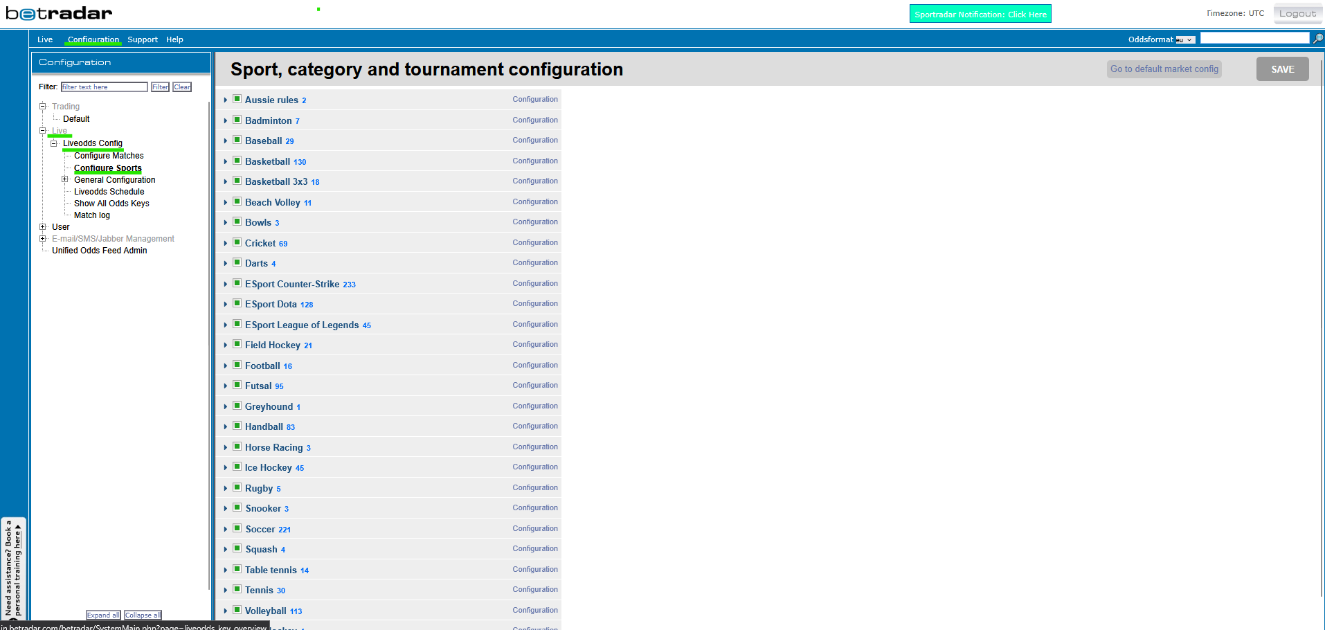
Task: Click the tree filter text field
Action: click(104, 87)
